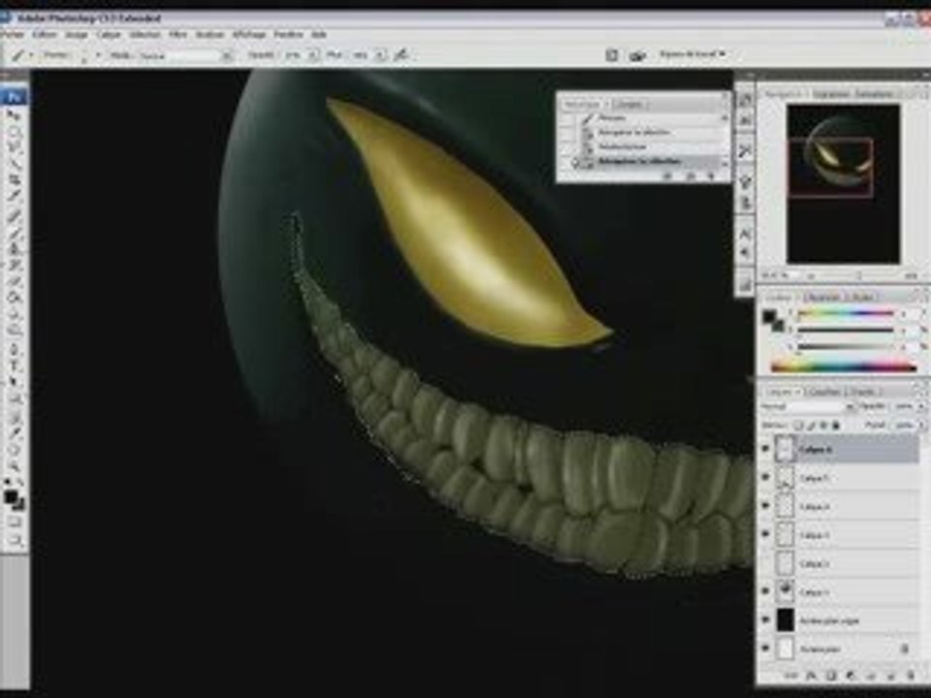931x698 pixels.
Task: Select the Move tool in the toolbox
Action: (14, 114)
